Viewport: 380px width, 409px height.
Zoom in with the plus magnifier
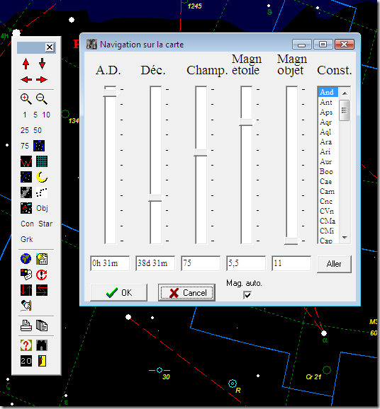coord(26,99)
